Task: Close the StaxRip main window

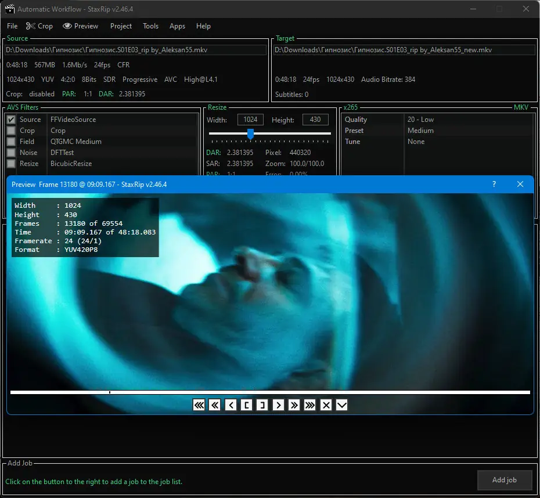Action: click(x=526, y=9)
